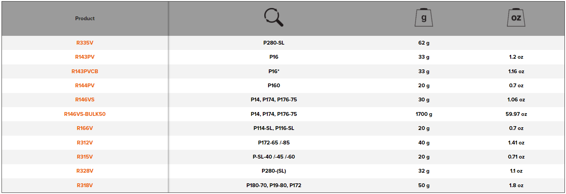The width and height of the screenshot is (566, 194).
Task: Click the grams weight icon
Action: coord(423,18)
